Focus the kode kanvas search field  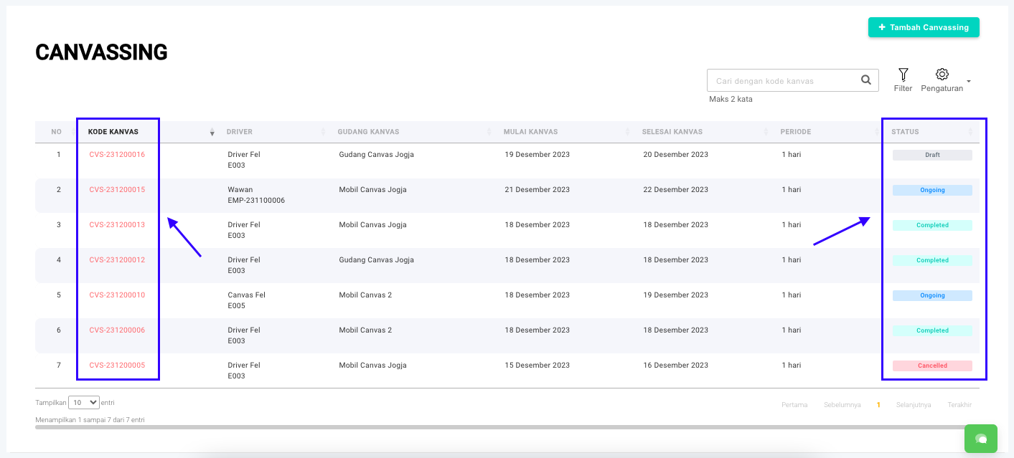point(782,81)
